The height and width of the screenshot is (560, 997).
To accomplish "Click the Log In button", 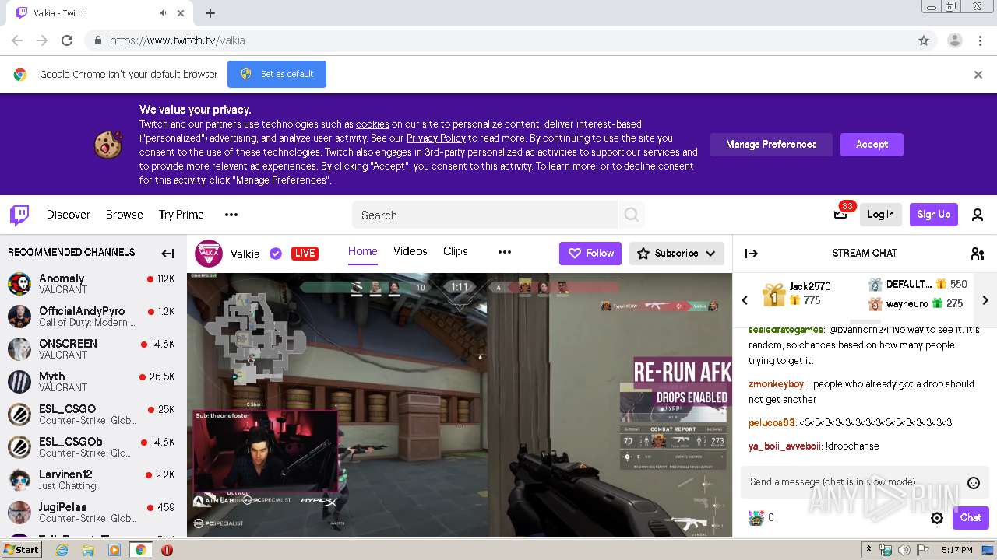I will point(881,215).
